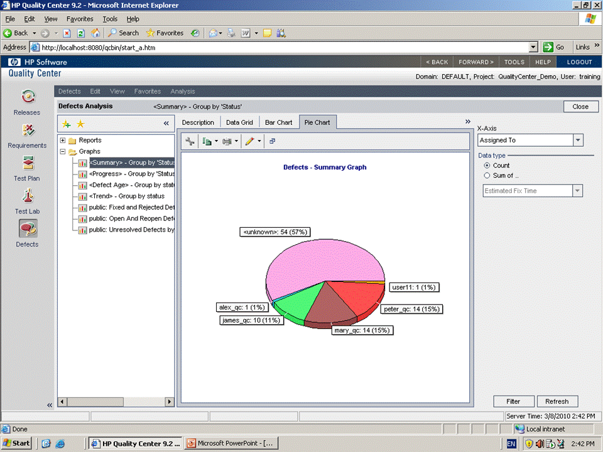Expand the Reports folder node
The width and height of the screenshot is (603, 452).
[x=63, y=140]
